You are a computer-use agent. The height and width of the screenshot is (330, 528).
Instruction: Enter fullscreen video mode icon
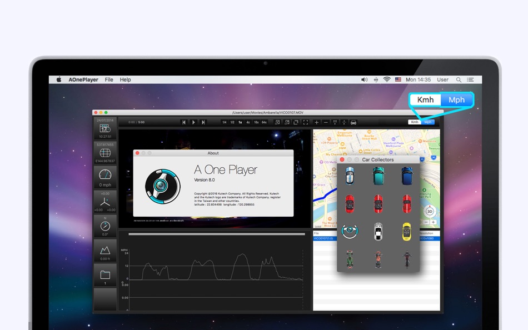pos(306,122)
